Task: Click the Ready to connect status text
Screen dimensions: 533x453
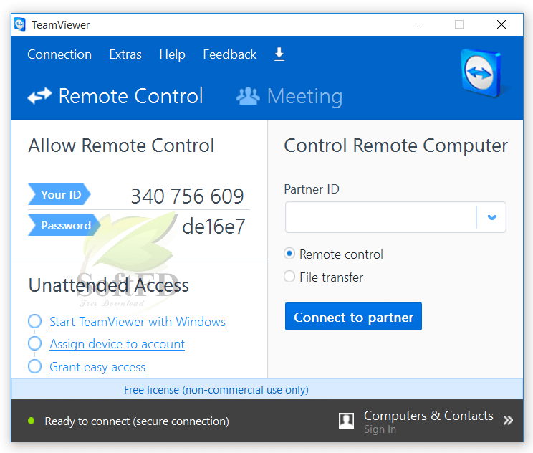Action: pyautogui.click(x=137, y=421)
